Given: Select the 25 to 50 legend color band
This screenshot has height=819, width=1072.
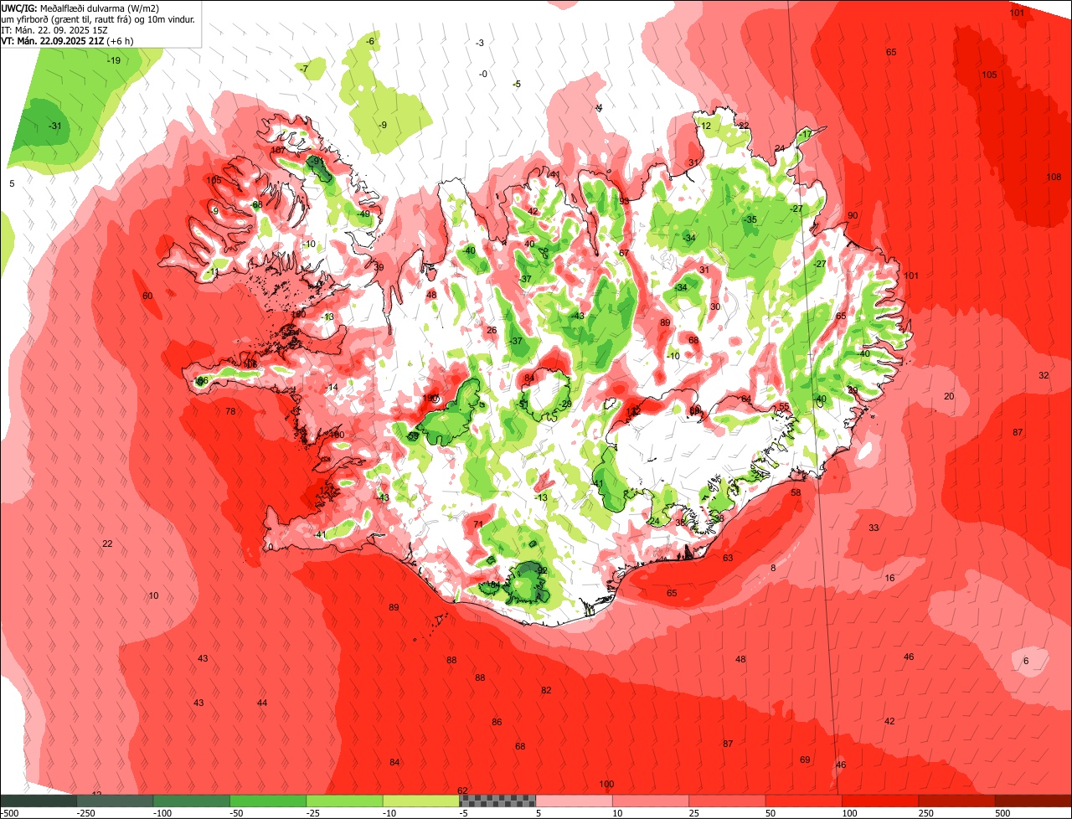Looking at the screenshot, I should point(728,801).
